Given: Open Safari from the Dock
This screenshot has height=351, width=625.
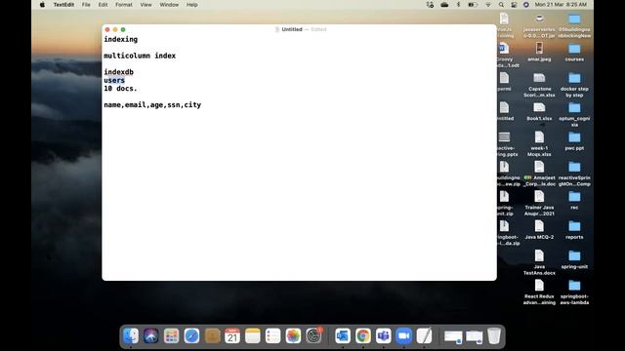Looking at the screenshot, I should (191, 335).
